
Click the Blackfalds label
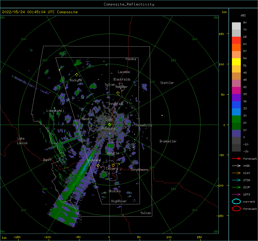(122, 79)
